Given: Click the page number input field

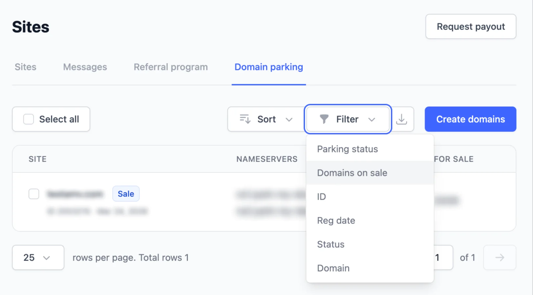Looking at the screenshot, I should 442,258.
